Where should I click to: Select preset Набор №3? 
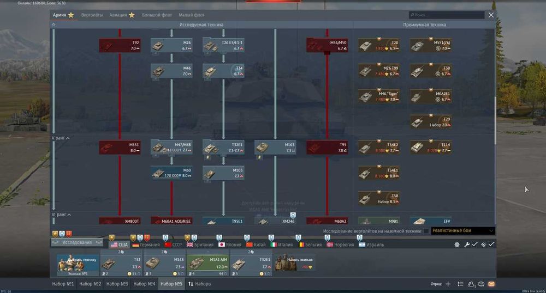point(117,284)
